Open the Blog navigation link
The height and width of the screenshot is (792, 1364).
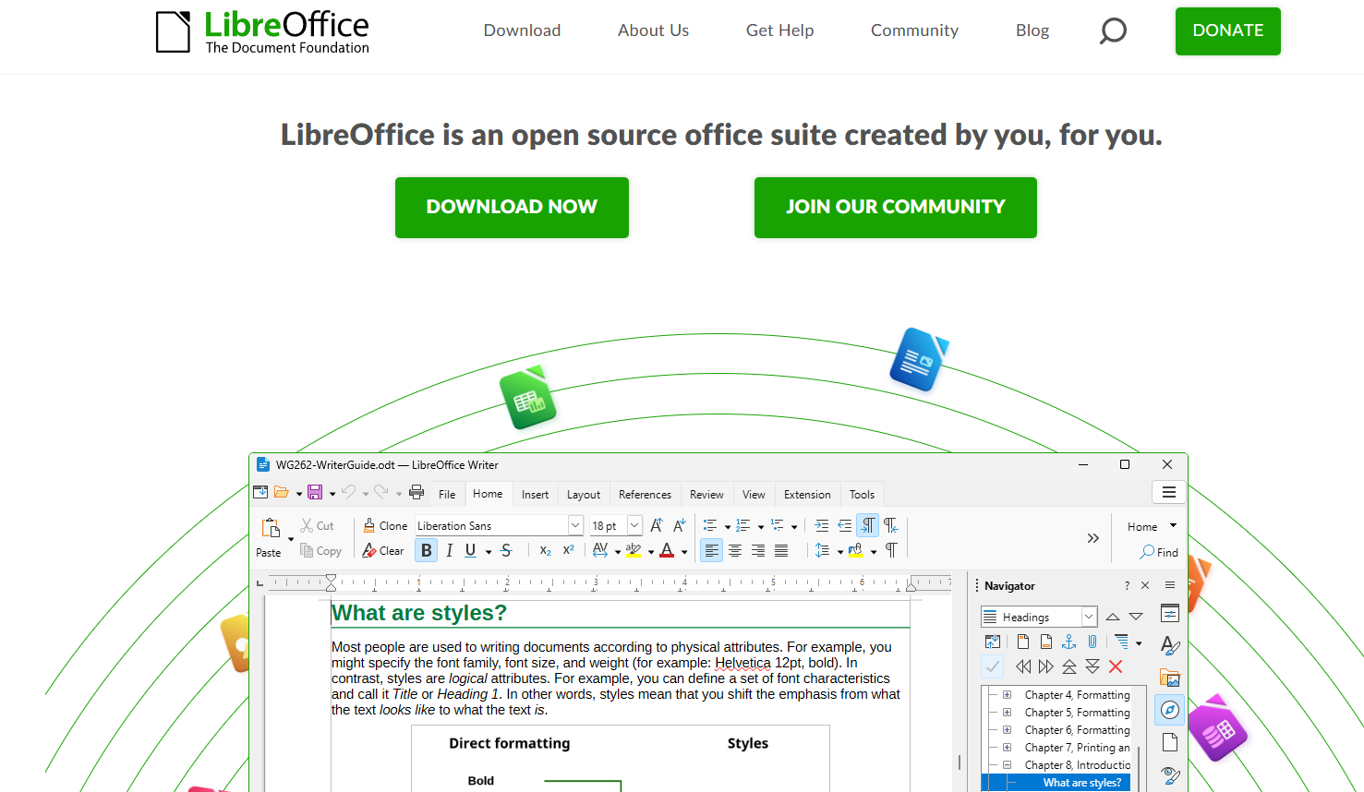pyautogui.click(x=1032, y=30)
